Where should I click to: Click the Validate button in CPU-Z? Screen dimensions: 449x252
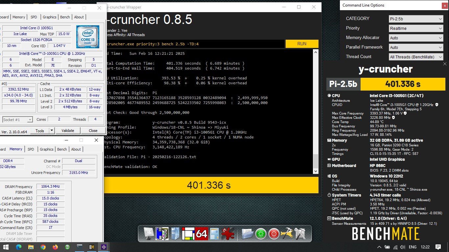(68, 131)
